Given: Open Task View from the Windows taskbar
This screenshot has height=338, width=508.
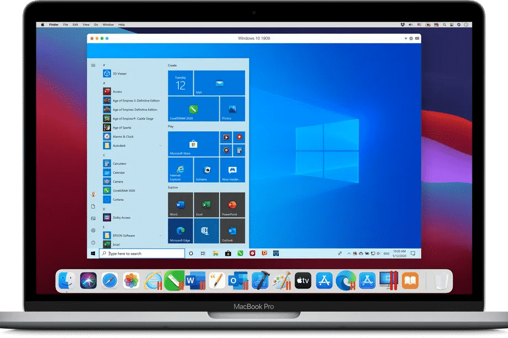Looking at the screenshot, I should click(203, 254).
